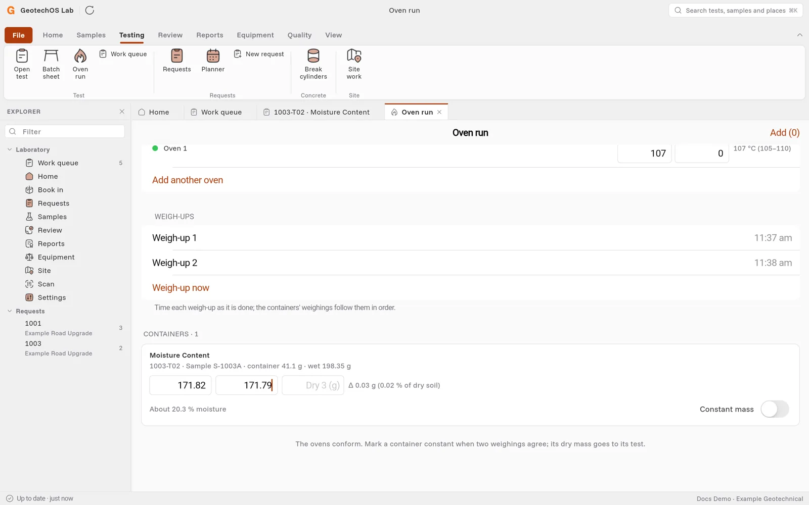This screenshot has height=505, width=809.
Task: Create a New request from the ribbon
Action: (259, 54)
